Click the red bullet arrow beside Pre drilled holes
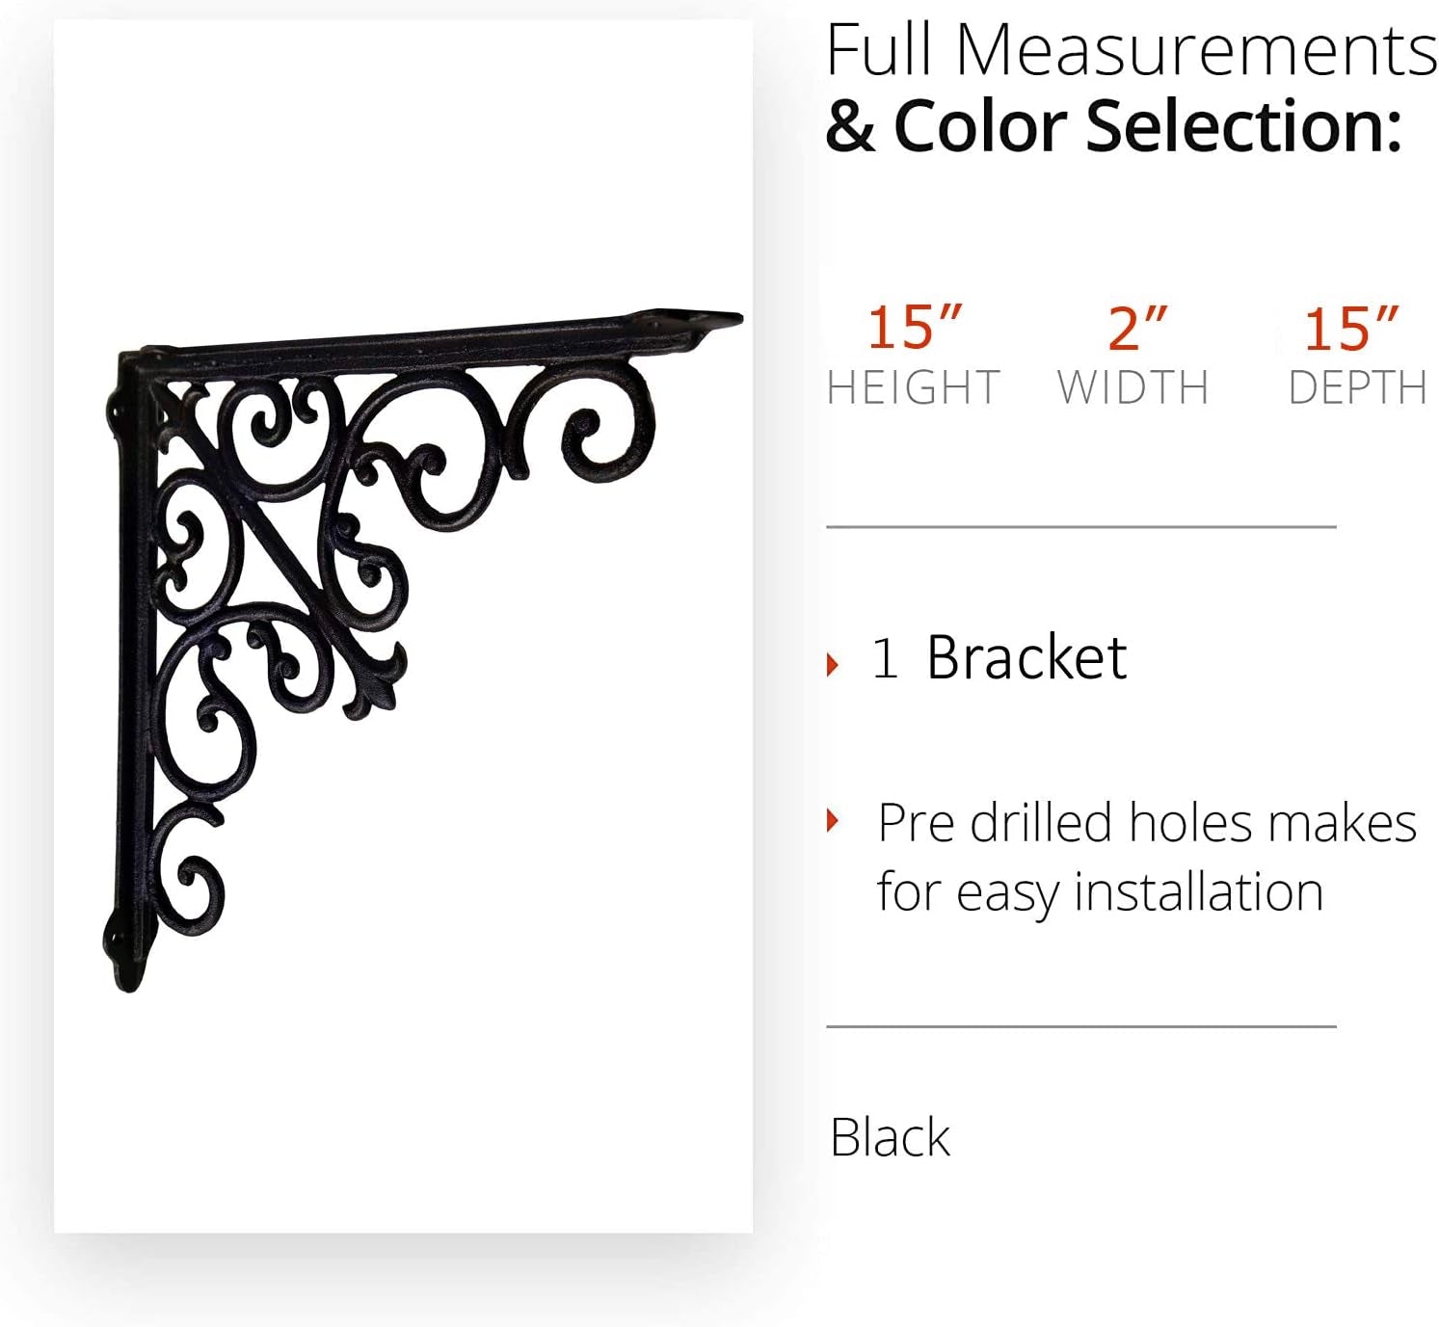 833,821
